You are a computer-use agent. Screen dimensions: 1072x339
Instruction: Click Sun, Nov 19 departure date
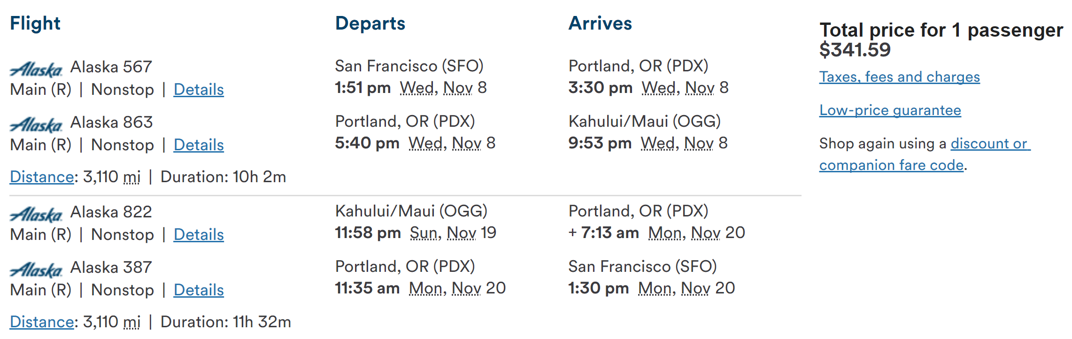tap(453, 233)
